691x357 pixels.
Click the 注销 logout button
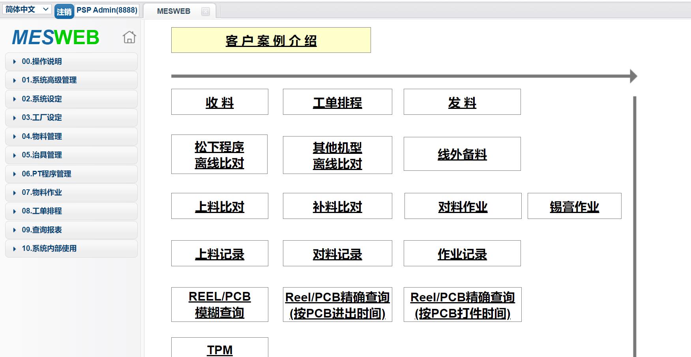pyautogui.click(x=64, y=12)
